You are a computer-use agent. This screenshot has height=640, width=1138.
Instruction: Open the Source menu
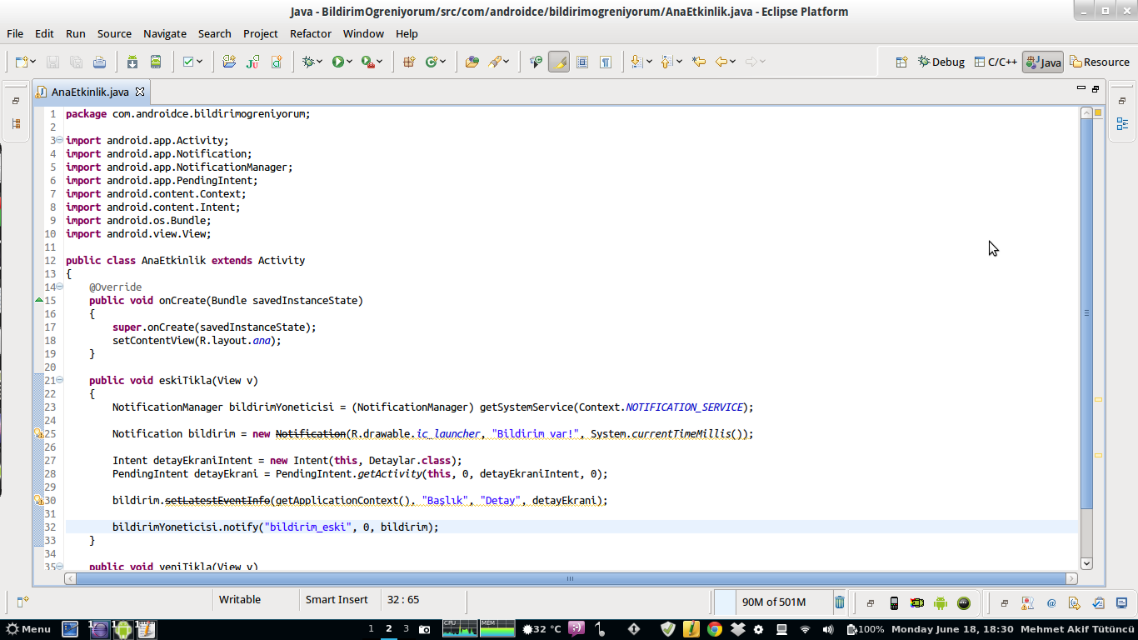click(x=114, y=33)
